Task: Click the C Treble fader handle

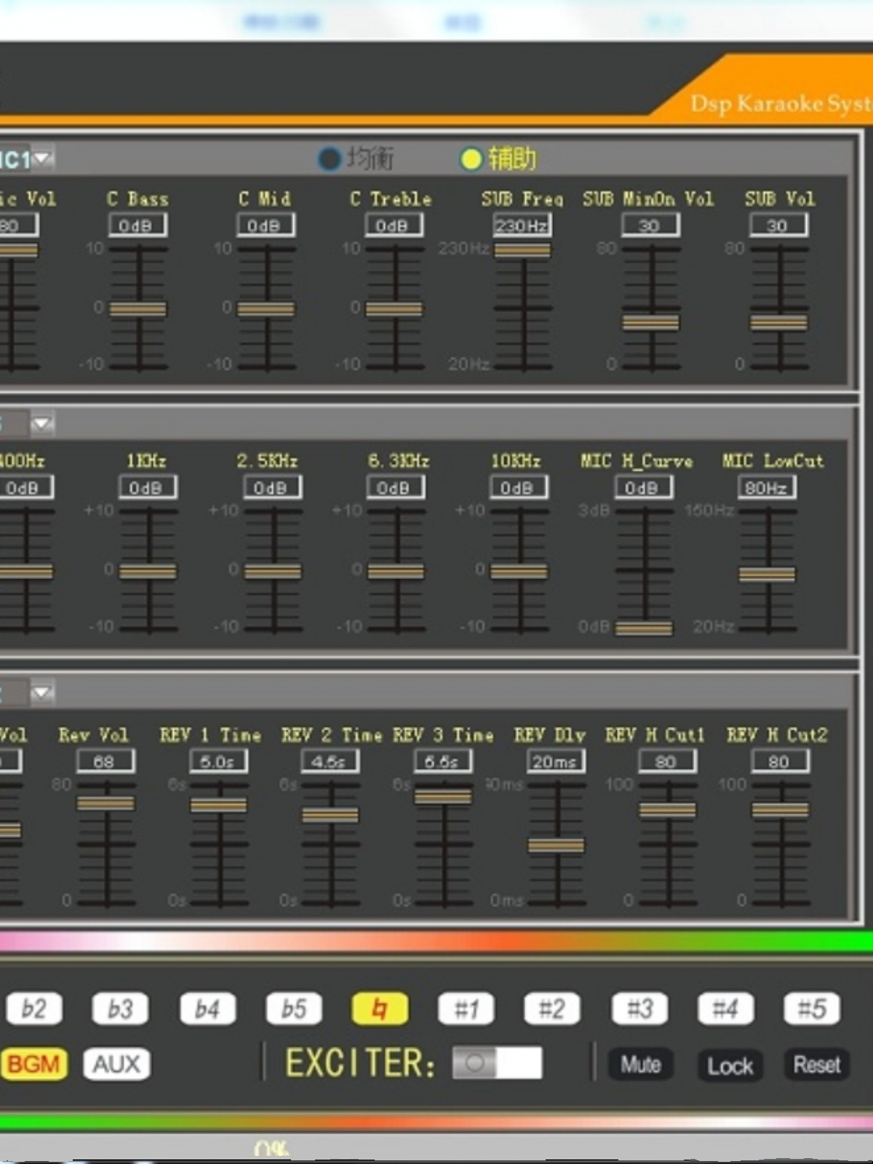Action: click(394, 309)
